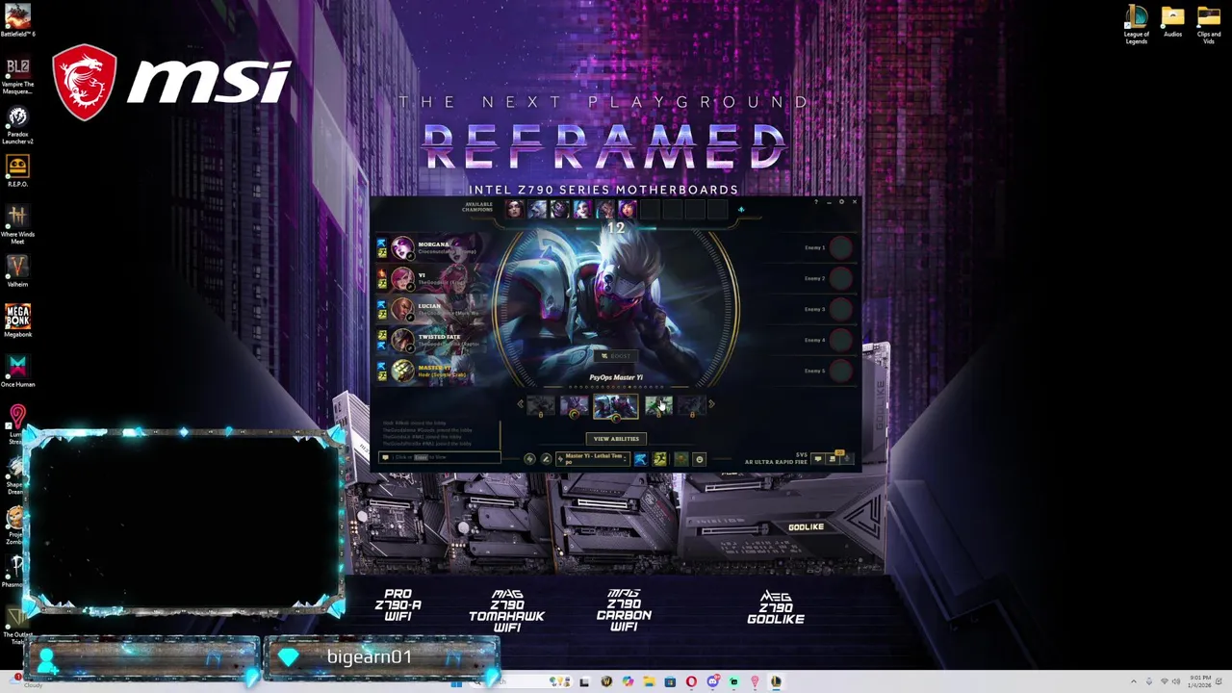Open the Vampire The Masquerade desktop icon
Image resolution: width=1232 pixels, height=693 pixels.
[x=17, y=76]
